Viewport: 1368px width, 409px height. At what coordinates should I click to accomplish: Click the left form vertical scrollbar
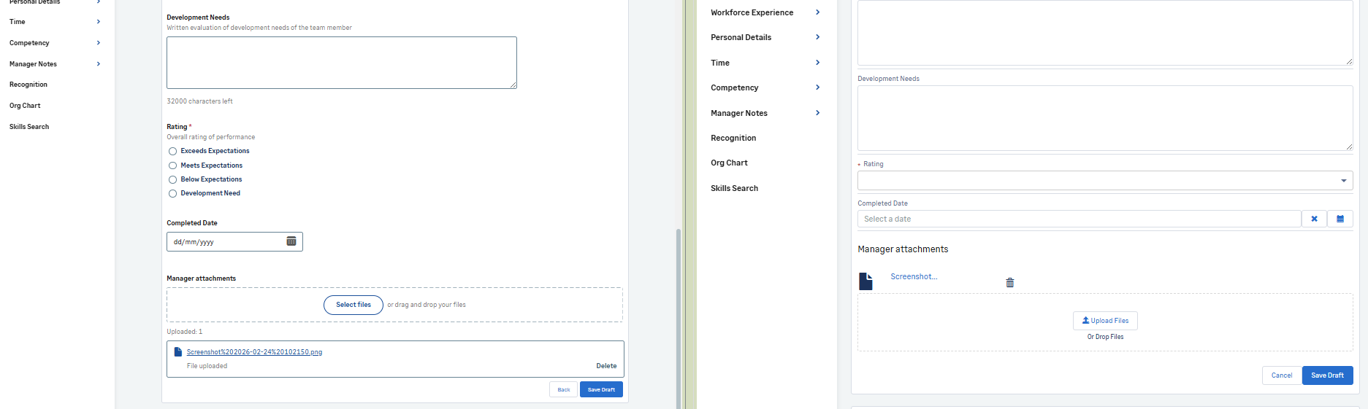pyautogui.click(x=679, y=319)
